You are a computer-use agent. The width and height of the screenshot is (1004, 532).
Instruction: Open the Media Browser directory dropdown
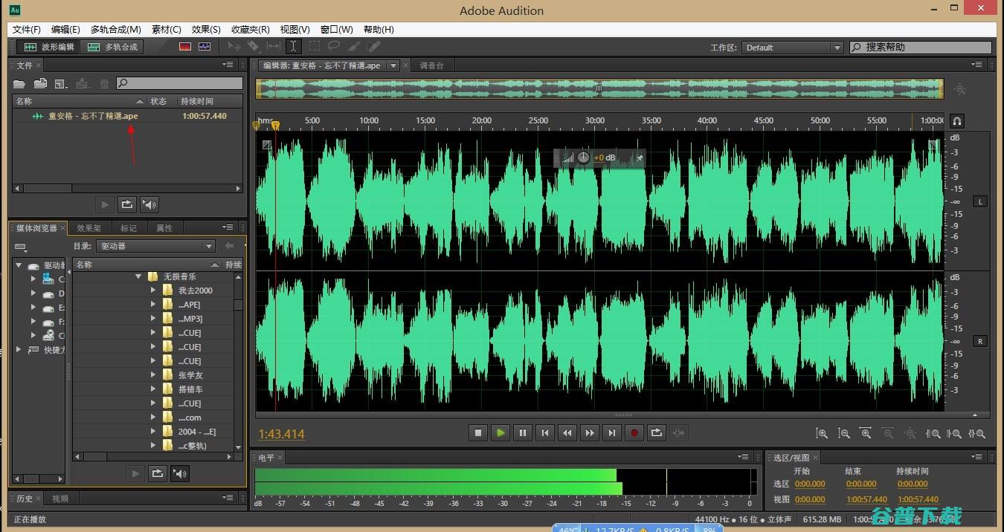tap(155, 246)
